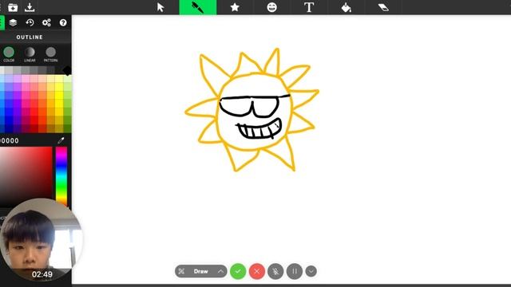This screenshot has height=287, width=511.
Task: Open the Draw mode selector
Action: (x=200, y=271)
